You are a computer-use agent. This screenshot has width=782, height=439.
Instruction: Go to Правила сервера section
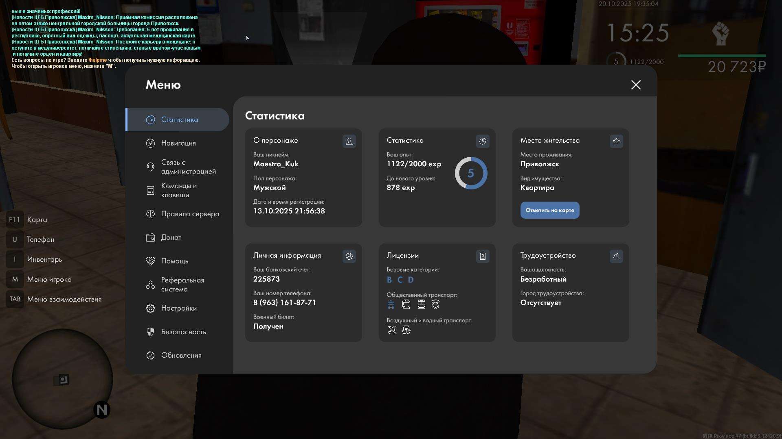[190, 214]
